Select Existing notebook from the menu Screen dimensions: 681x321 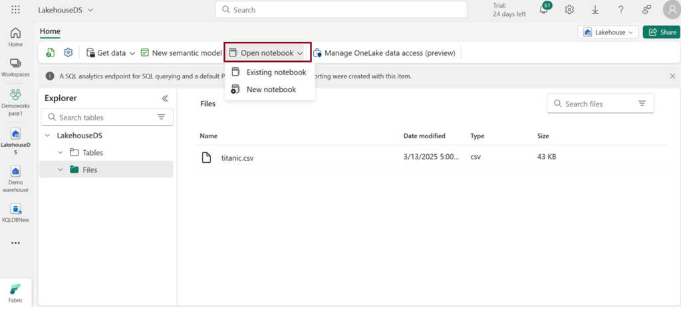(x=275, y=72)
